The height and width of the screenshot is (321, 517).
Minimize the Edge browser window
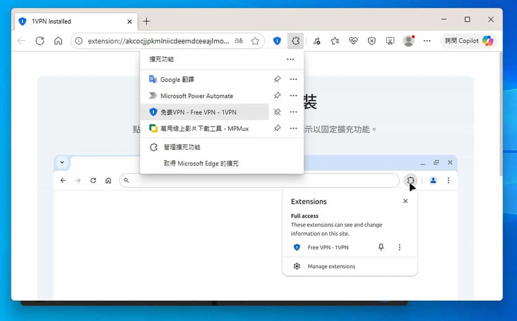tap(444, 19)
